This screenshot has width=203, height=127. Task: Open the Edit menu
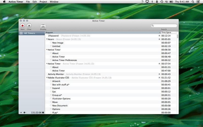[x=35, y=2]
